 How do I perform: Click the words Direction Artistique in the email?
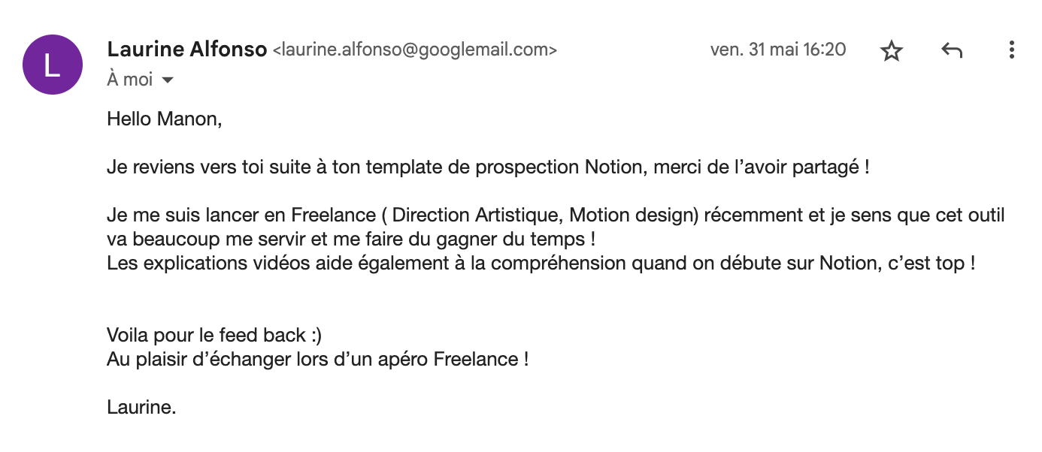click(475, 215)
